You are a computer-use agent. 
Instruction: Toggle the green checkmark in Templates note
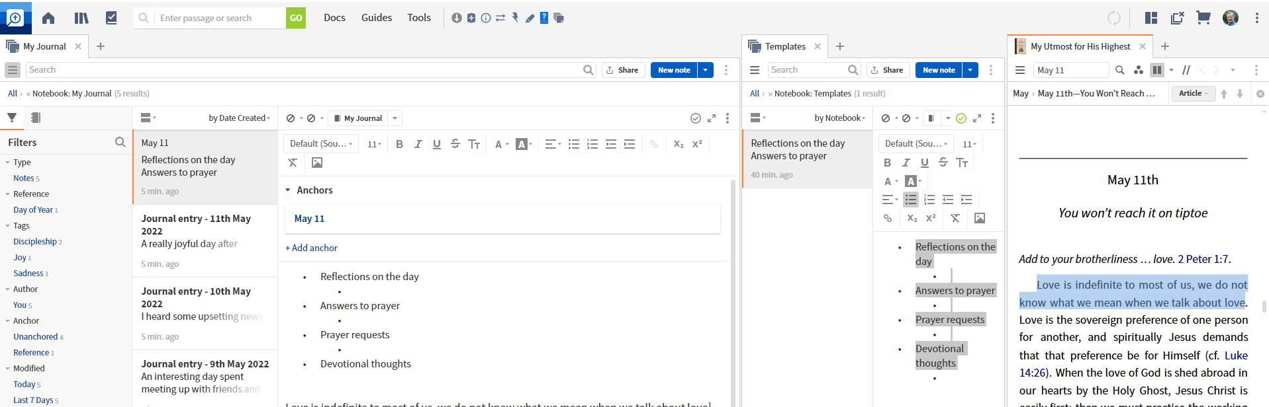pos(961,118)
